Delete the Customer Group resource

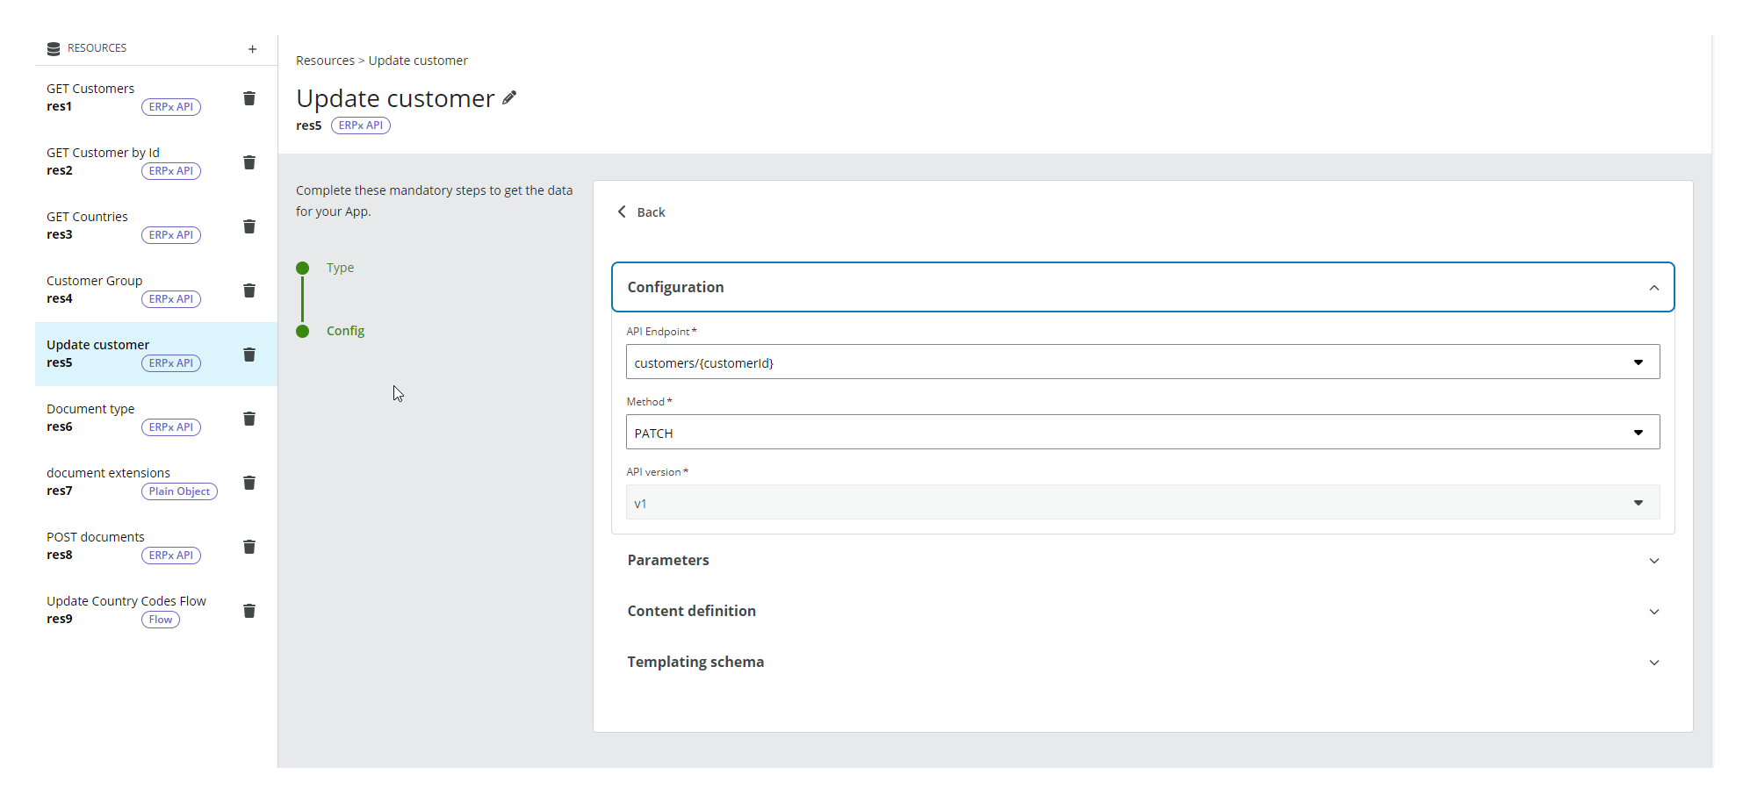pyautogui.click(x=249, y=290)
